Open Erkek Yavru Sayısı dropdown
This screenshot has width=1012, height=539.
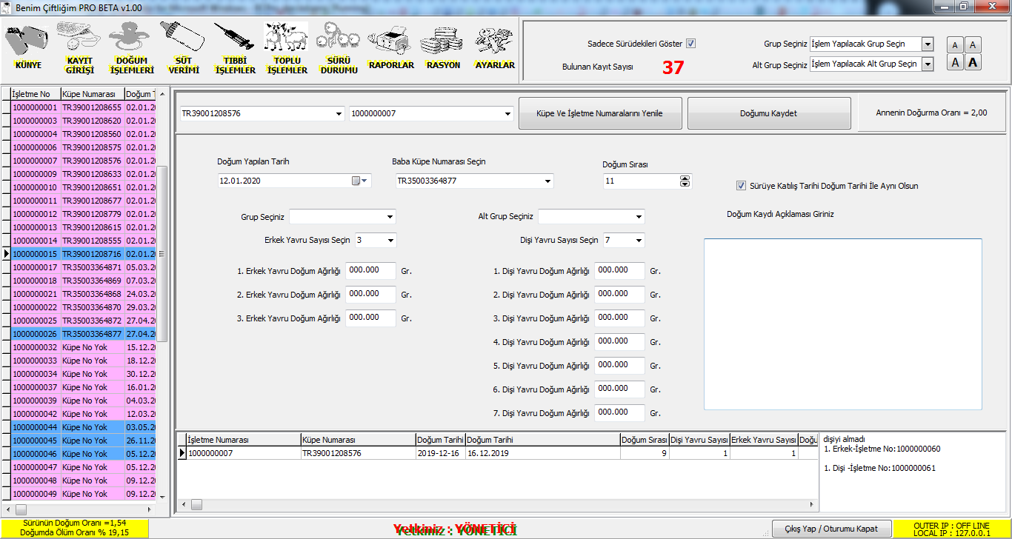390,241
